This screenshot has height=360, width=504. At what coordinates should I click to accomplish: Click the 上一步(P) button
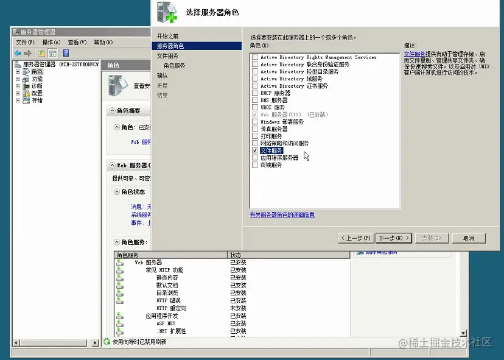click(356, 238)
